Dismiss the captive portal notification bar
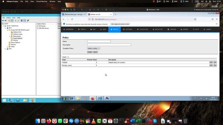Image resolution: width=223 pixels, height=125 pixels. click(217, 24)
